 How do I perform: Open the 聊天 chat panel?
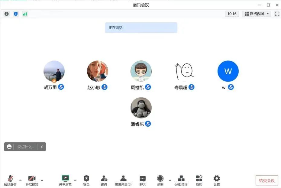[x=143, y=180]
